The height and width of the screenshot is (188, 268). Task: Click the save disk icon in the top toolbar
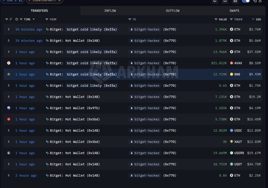pos(235,1)
